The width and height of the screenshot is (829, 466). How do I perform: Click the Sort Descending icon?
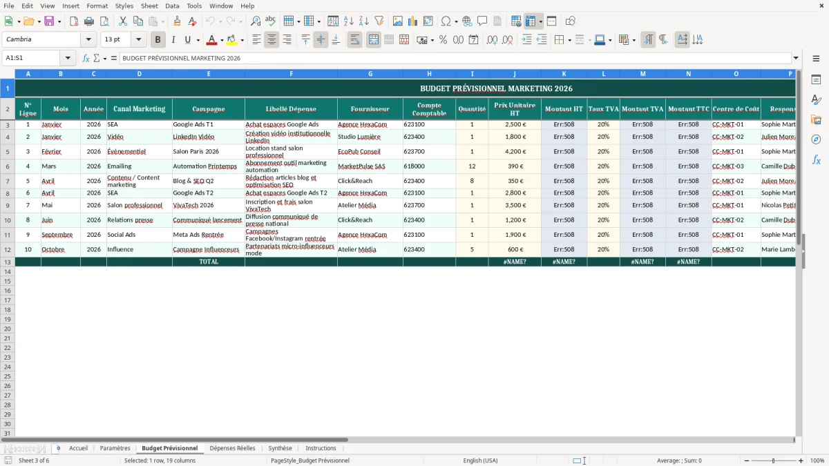363,21
